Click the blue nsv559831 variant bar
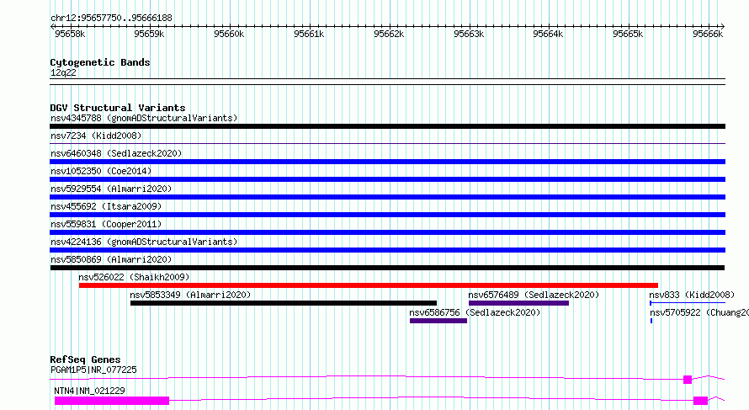This screenshot has width=749, height=410. coord(387,232)
